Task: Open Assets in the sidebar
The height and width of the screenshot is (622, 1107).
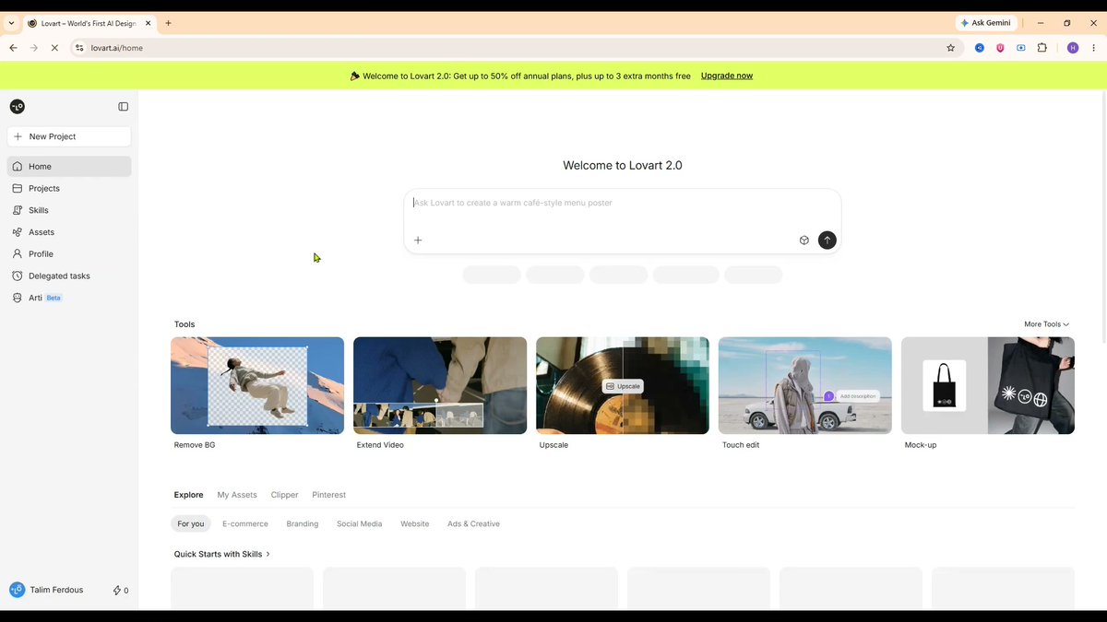Action: [69, 232]
